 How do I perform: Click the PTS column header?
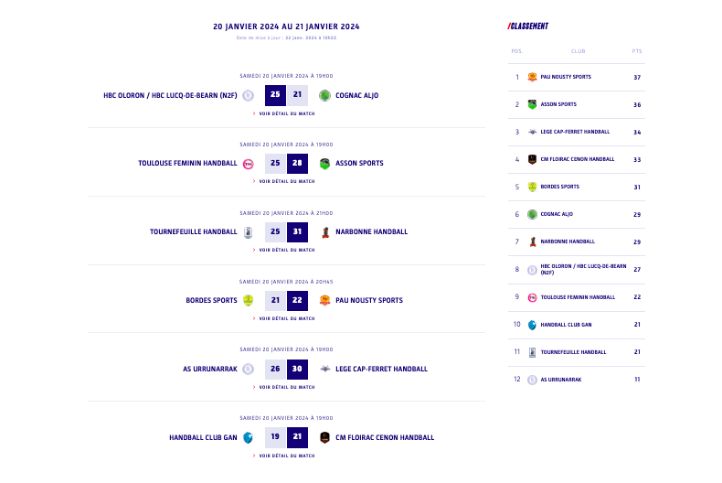click(x=637, y=51)
